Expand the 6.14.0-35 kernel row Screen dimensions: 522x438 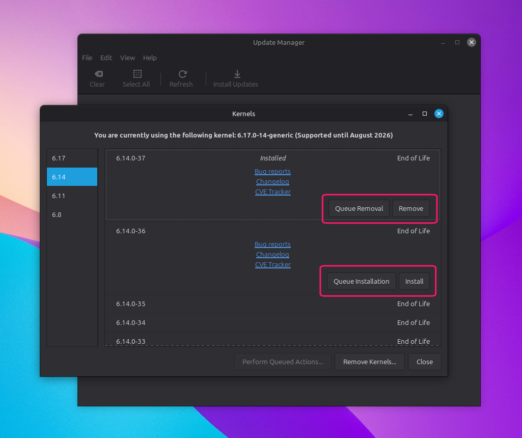[273, 304]
